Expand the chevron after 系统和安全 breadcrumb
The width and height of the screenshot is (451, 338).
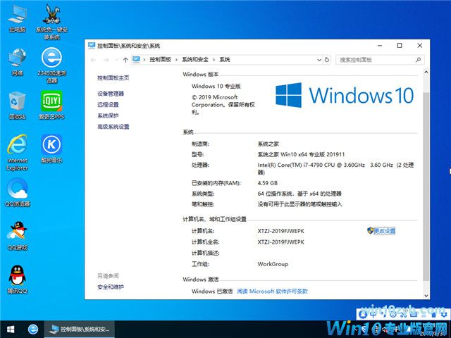click(x=214, y=60)
